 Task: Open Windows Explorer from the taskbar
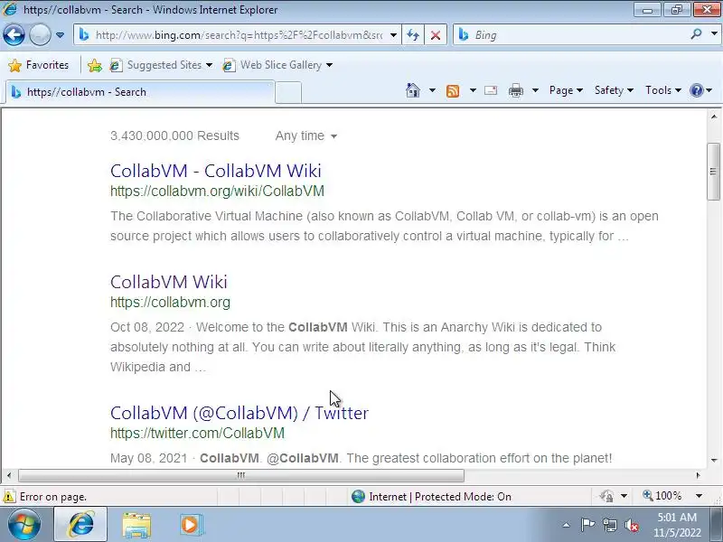click(136, 525)
